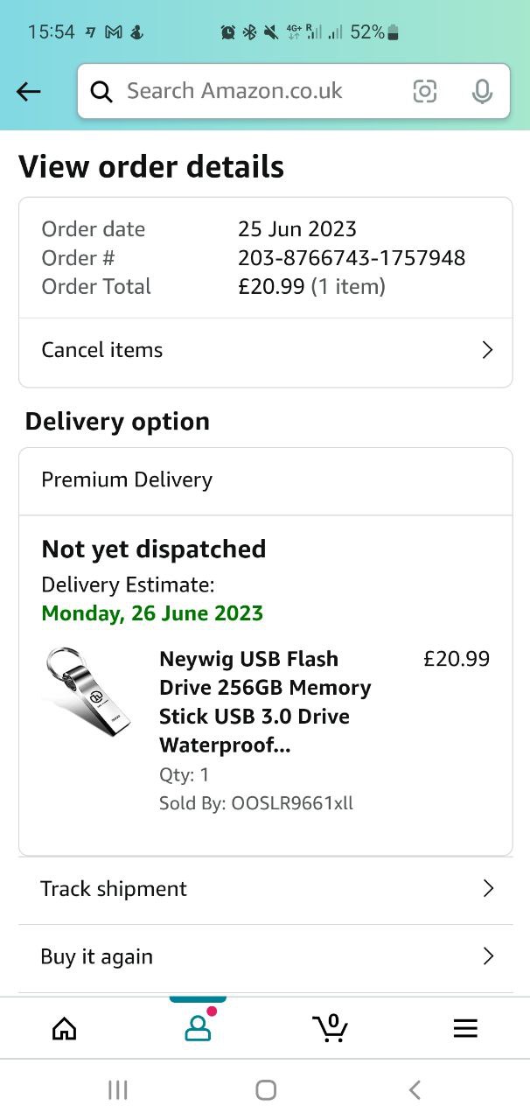The image size is (530, 1120).
Task: Open the hamburger menu icon
Action: (465, 1028)
